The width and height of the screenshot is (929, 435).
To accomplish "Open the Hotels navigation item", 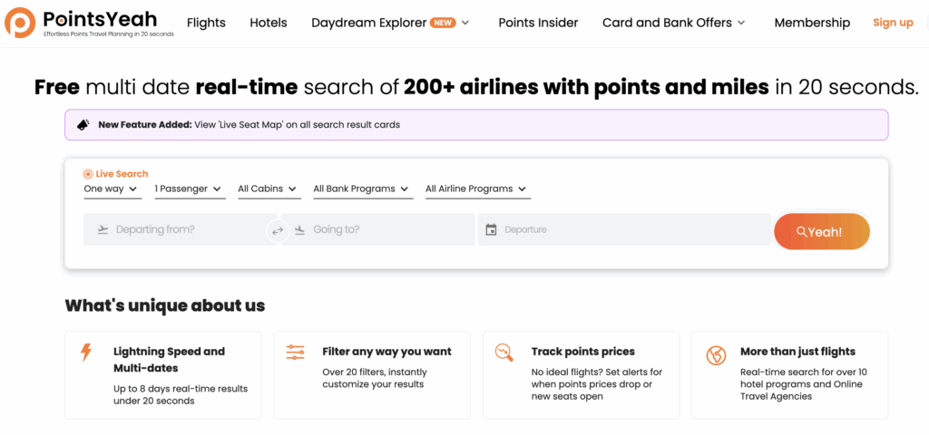I will 268,23.
